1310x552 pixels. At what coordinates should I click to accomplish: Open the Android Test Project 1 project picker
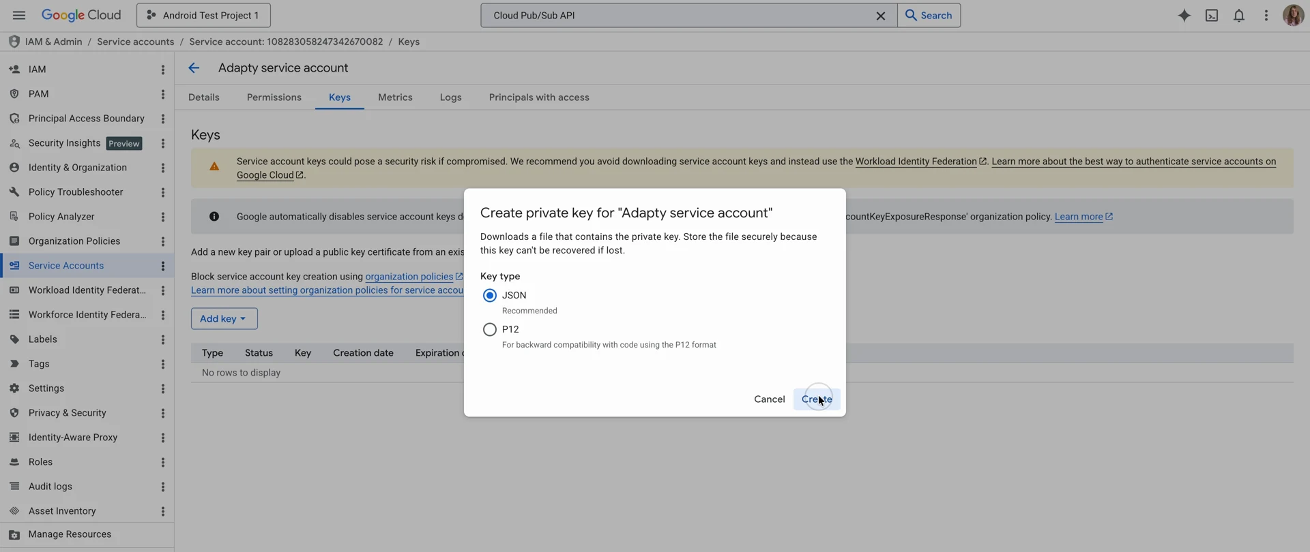coord(203,15)
